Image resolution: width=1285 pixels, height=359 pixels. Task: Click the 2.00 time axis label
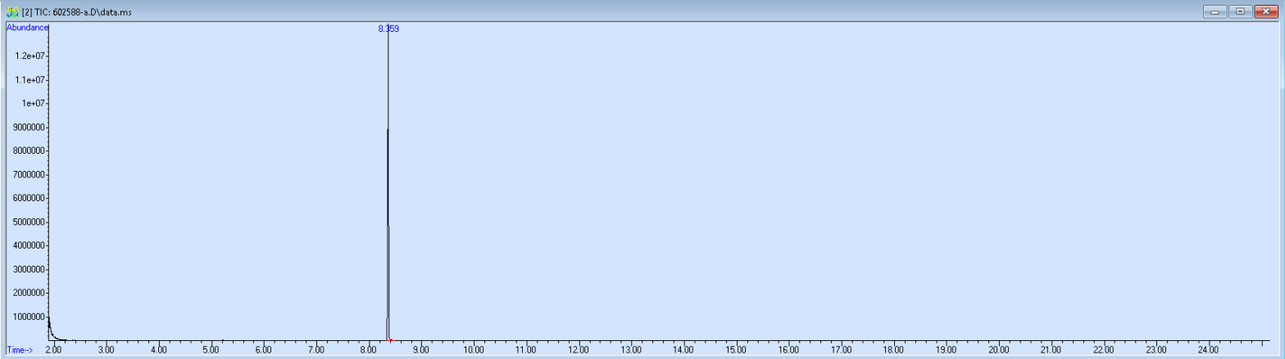click(54, 350)
